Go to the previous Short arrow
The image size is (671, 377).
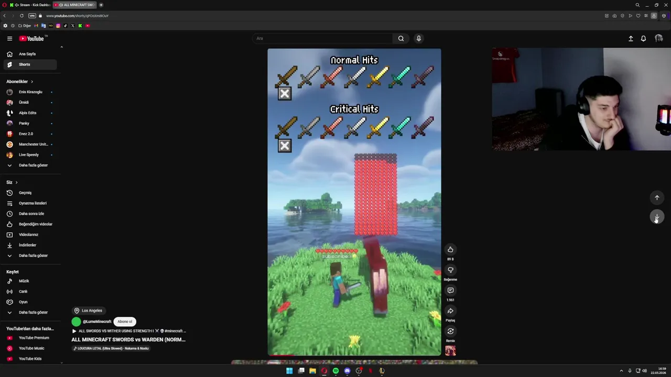tap(657, 197)
